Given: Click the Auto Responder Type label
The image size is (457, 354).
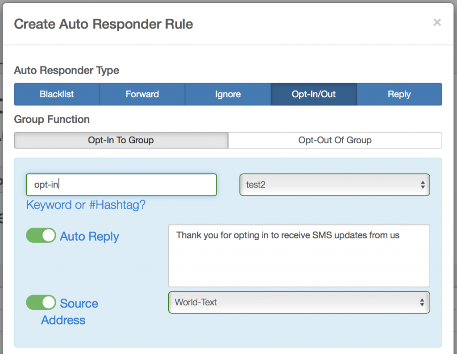Looking at the screenshot, I should click(x=66, y=71).
